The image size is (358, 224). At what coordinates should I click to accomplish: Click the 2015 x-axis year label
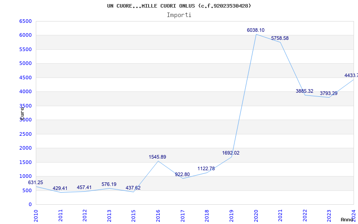tap(133, 215)
